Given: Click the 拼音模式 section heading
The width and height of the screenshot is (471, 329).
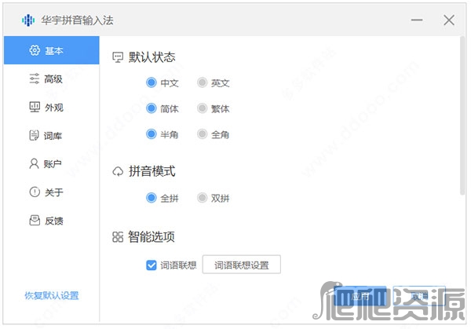Looking at the screenshot, I should tap(152, 171).
